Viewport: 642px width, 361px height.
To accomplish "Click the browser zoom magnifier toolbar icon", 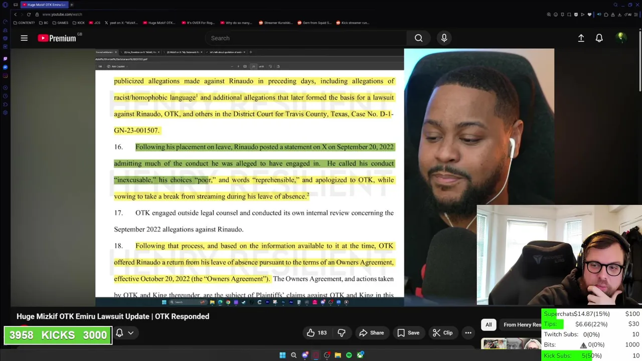I will click(x=549, y=15).
